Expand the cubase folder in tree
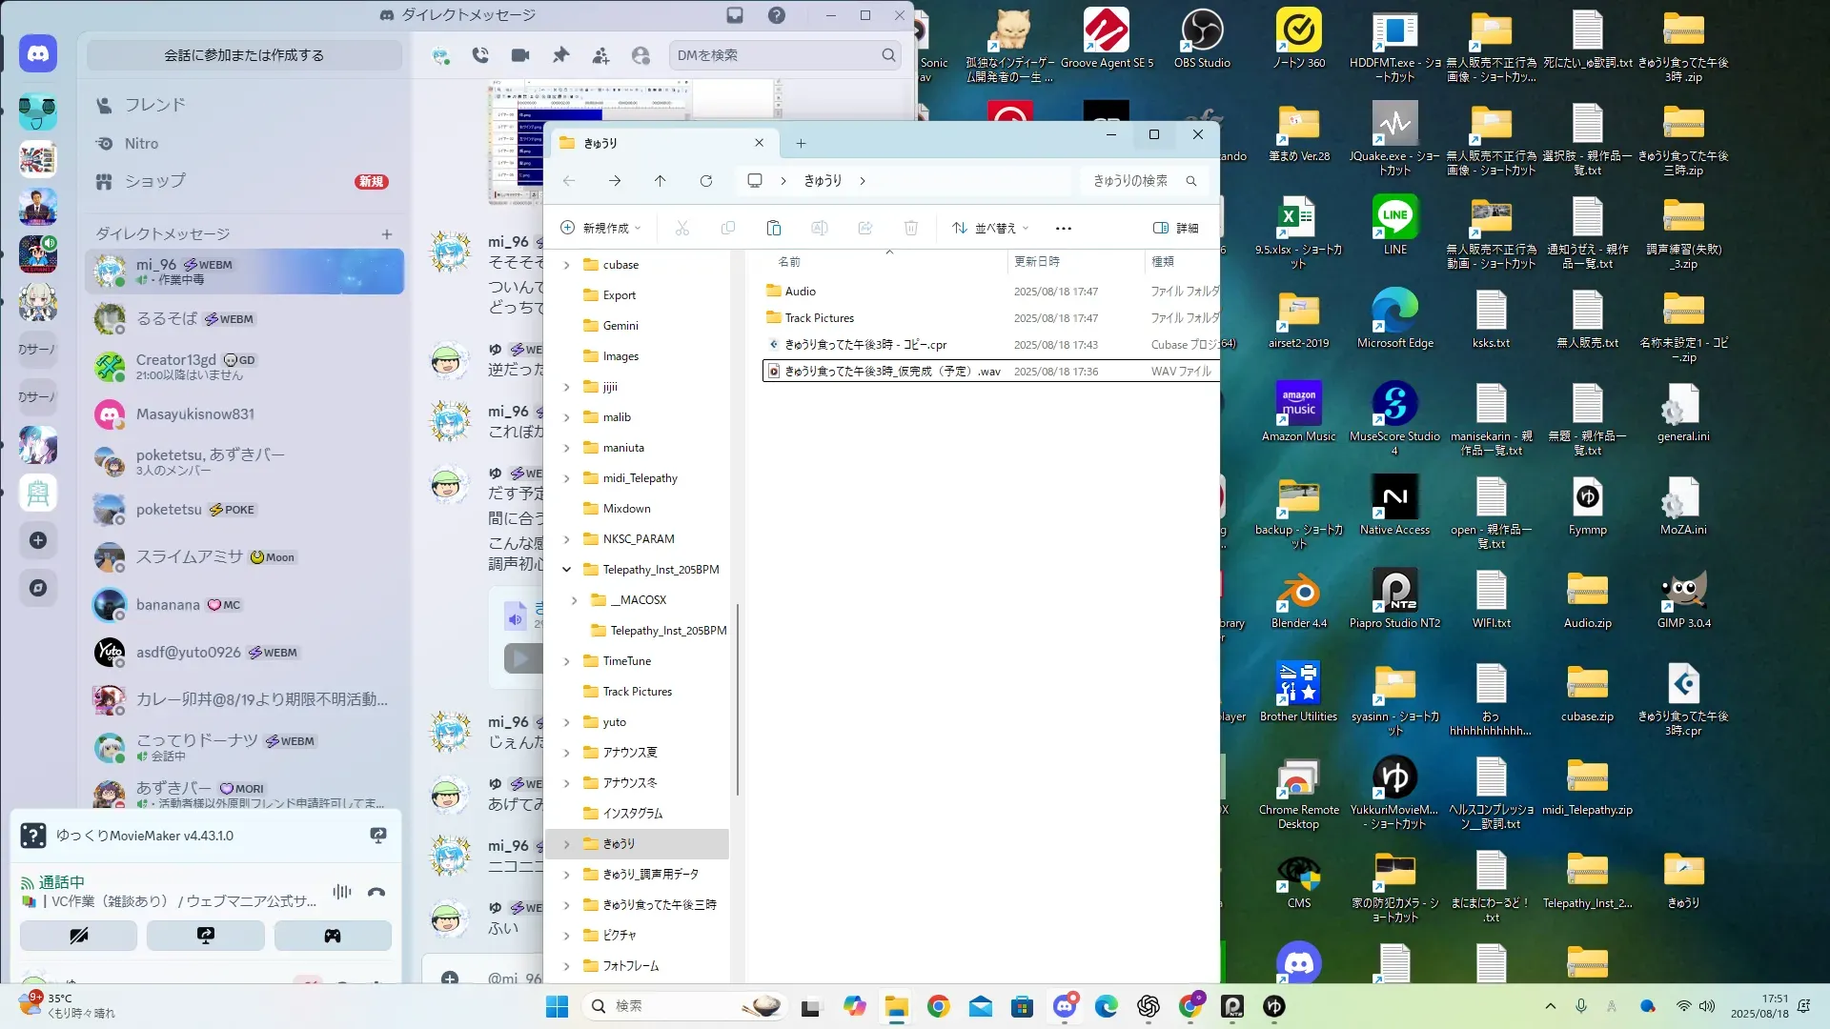Image resolution: width=1830 pixels, height=1029 pixels. pos(567,265)
